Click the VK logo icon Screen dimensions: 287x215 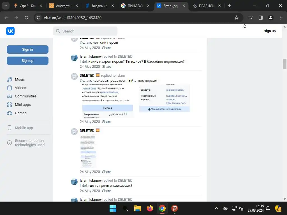click(x=10, y=31)
